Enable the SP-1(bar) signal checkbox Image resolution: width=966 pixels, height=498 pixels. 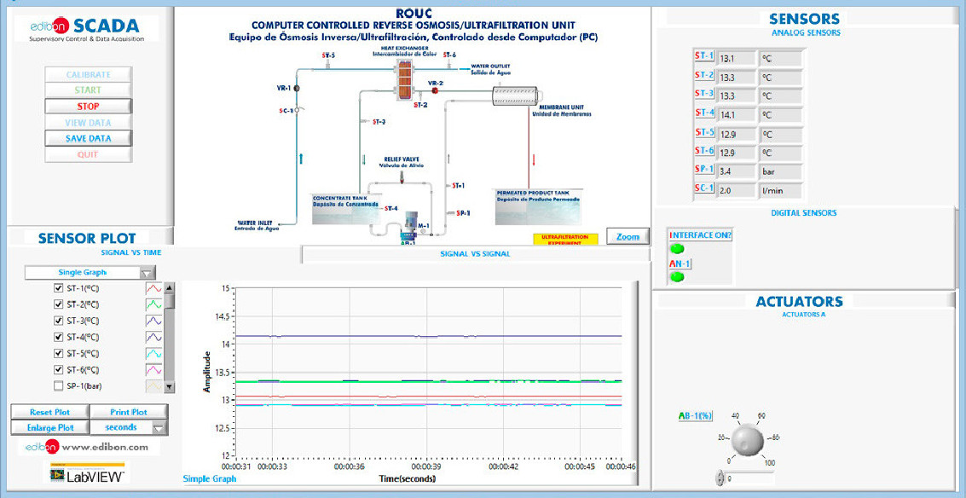(59, 386)
